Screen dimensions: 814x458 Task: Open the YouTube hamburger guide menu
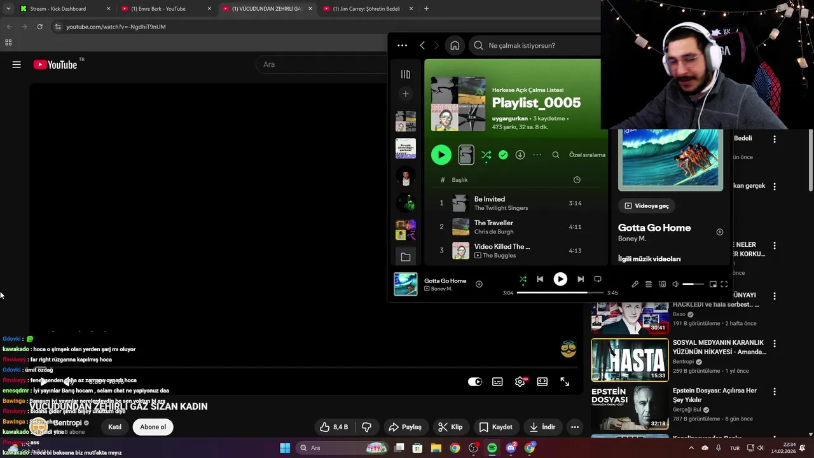tap(17, 64)
